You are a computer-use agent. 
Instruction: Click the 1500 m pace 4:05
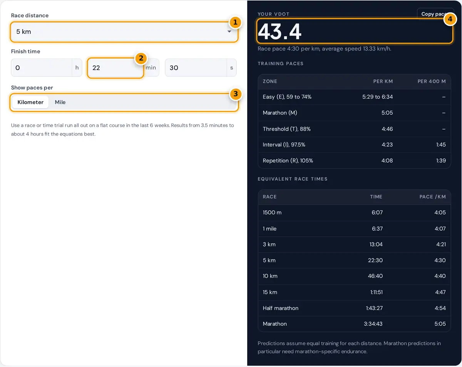click(440, 213)
